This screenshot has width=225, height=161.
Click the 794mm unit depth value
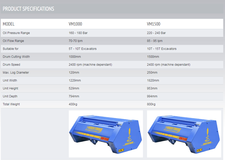[x=74, y=96]
